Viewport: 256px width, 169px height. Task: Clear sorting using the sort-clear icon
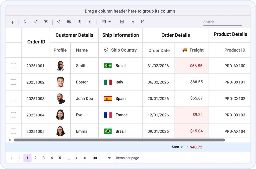[36, 22]
